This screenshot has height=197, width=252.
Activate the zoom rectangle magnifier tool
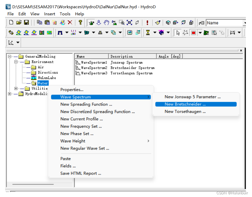click(x=122, y=23)
